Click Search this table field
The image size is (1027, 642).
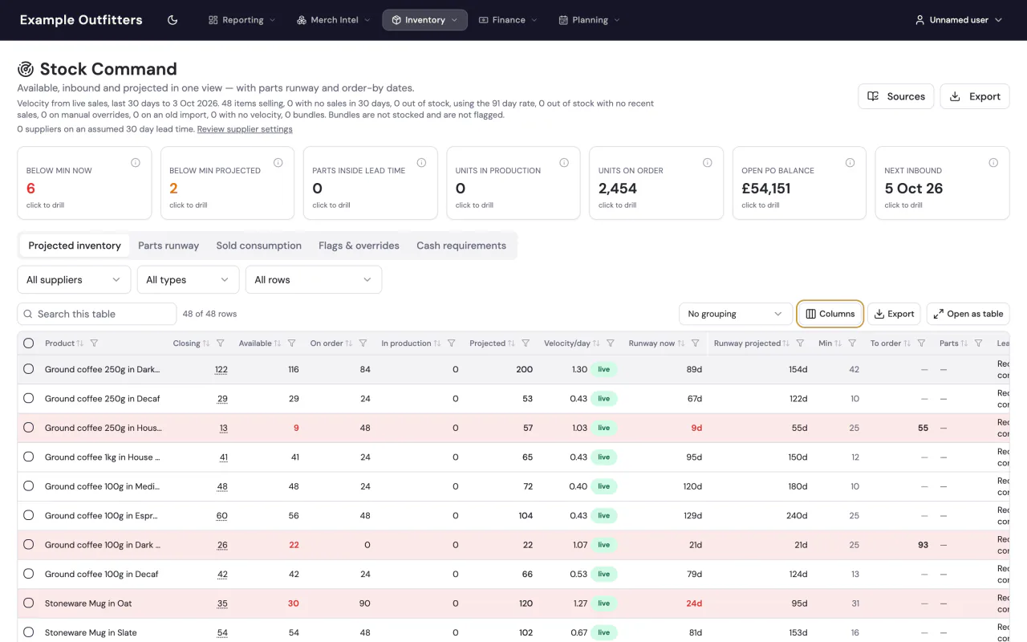tap(97, 314)
